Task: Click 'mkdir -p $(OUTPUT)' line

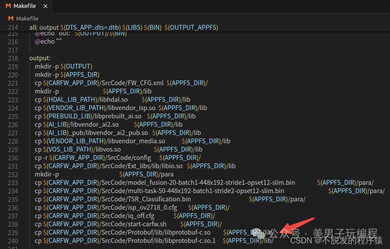Action: pyautogui.click(x=63, y=66)
